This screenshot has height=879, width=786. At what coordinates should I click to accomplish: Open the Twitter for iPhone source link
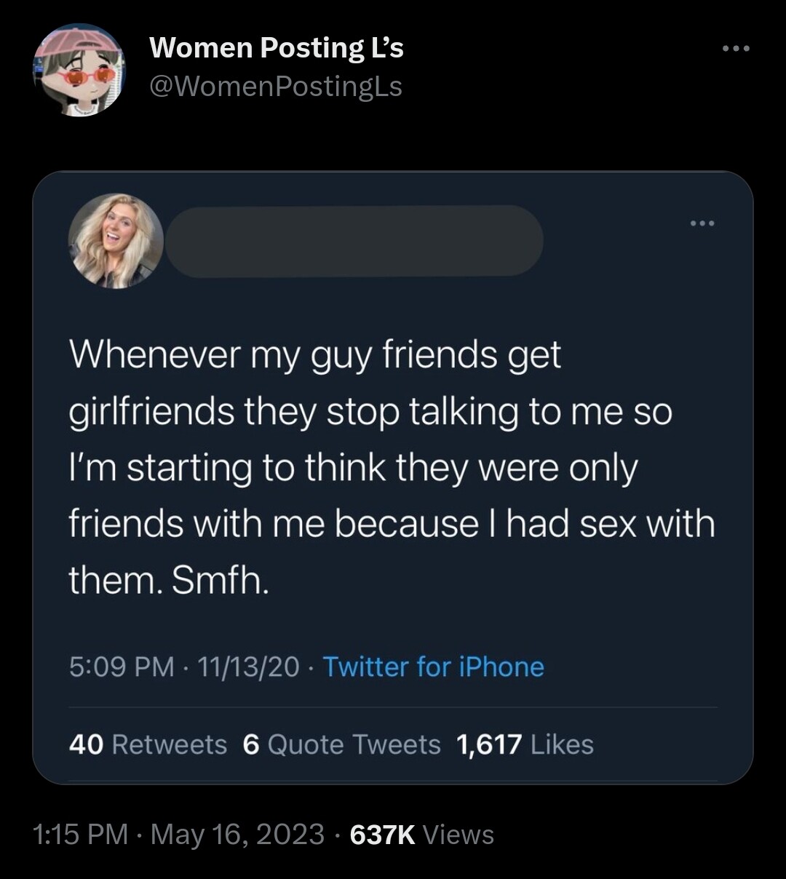[433, 667]
